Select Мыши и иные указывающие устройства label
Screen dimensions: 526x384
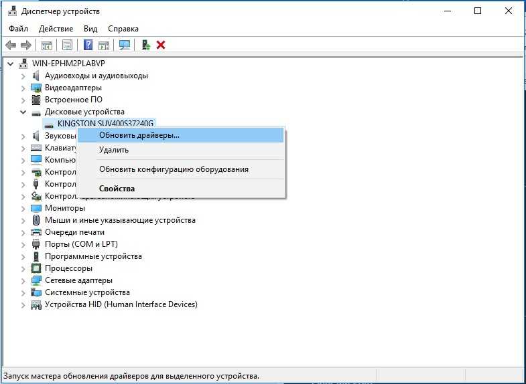120,220
